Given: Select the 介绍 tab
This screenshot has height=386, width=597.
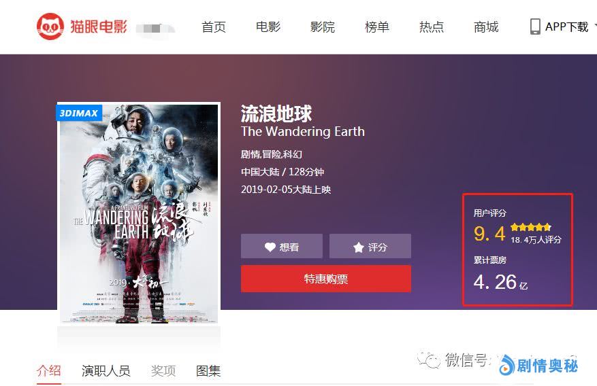Looking at the screenshot, I should 49,370.
